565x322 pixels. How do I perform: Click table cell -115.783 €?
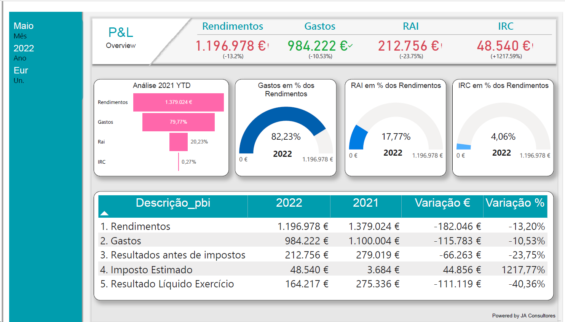pyautogui.click(x=457, y=241)
